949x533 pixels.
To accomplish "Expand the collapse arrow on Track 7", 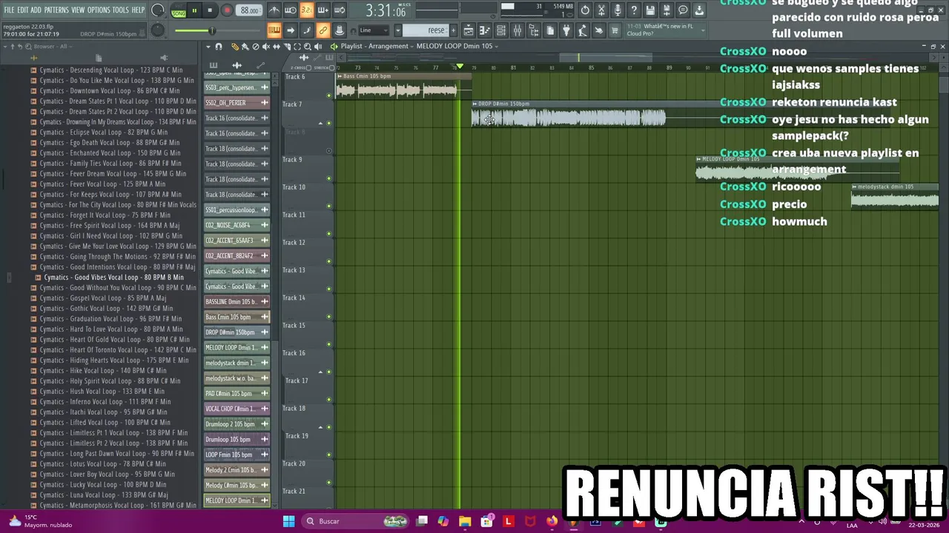I will tap(320, 123).
